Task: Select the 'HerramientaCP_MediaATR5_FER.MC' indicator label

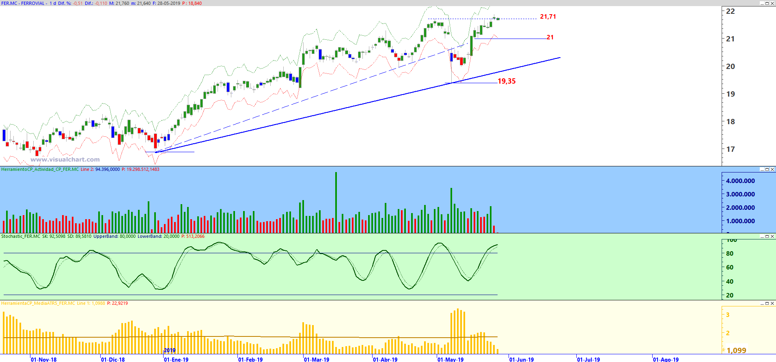Action: pos(38,303)
